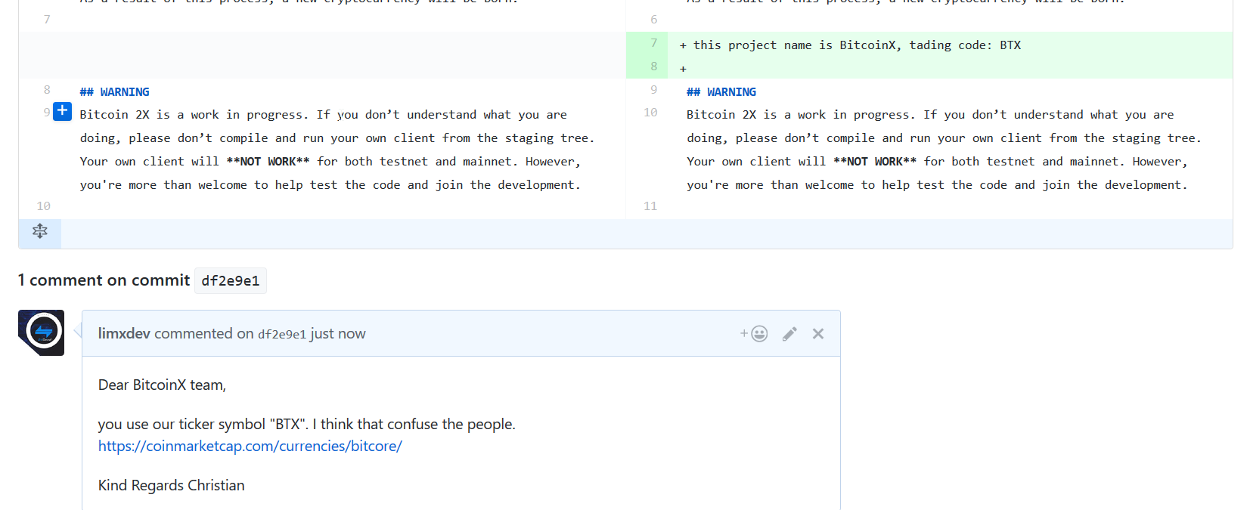Image resolution: width=1250 pixels, height=510 pixels.
Task: Click the "1 comment on commit" heading
Action: coord(104,280)
